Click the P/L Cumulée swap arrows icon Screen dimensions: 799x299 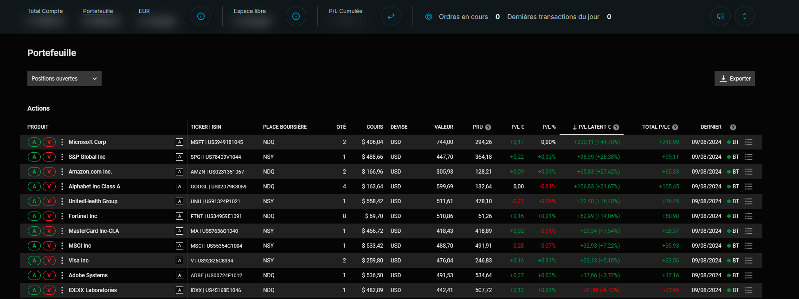tap(391, 16)
